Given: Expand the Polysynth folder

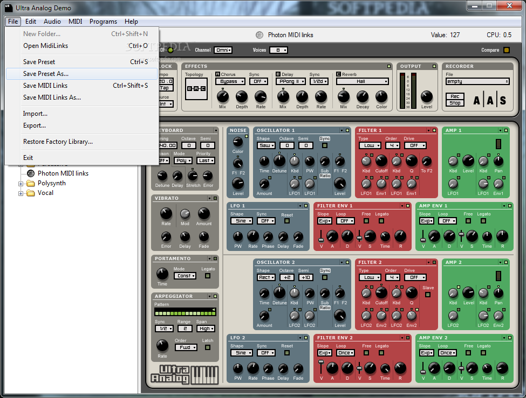Looking at the screenshot, I should click(x=21, y=184).
